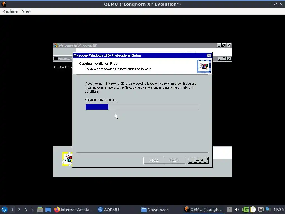This screenshot has width=285, height=214.
Task: Click Welcome to Windows NT title icon
Action: [x=56, y=45]
